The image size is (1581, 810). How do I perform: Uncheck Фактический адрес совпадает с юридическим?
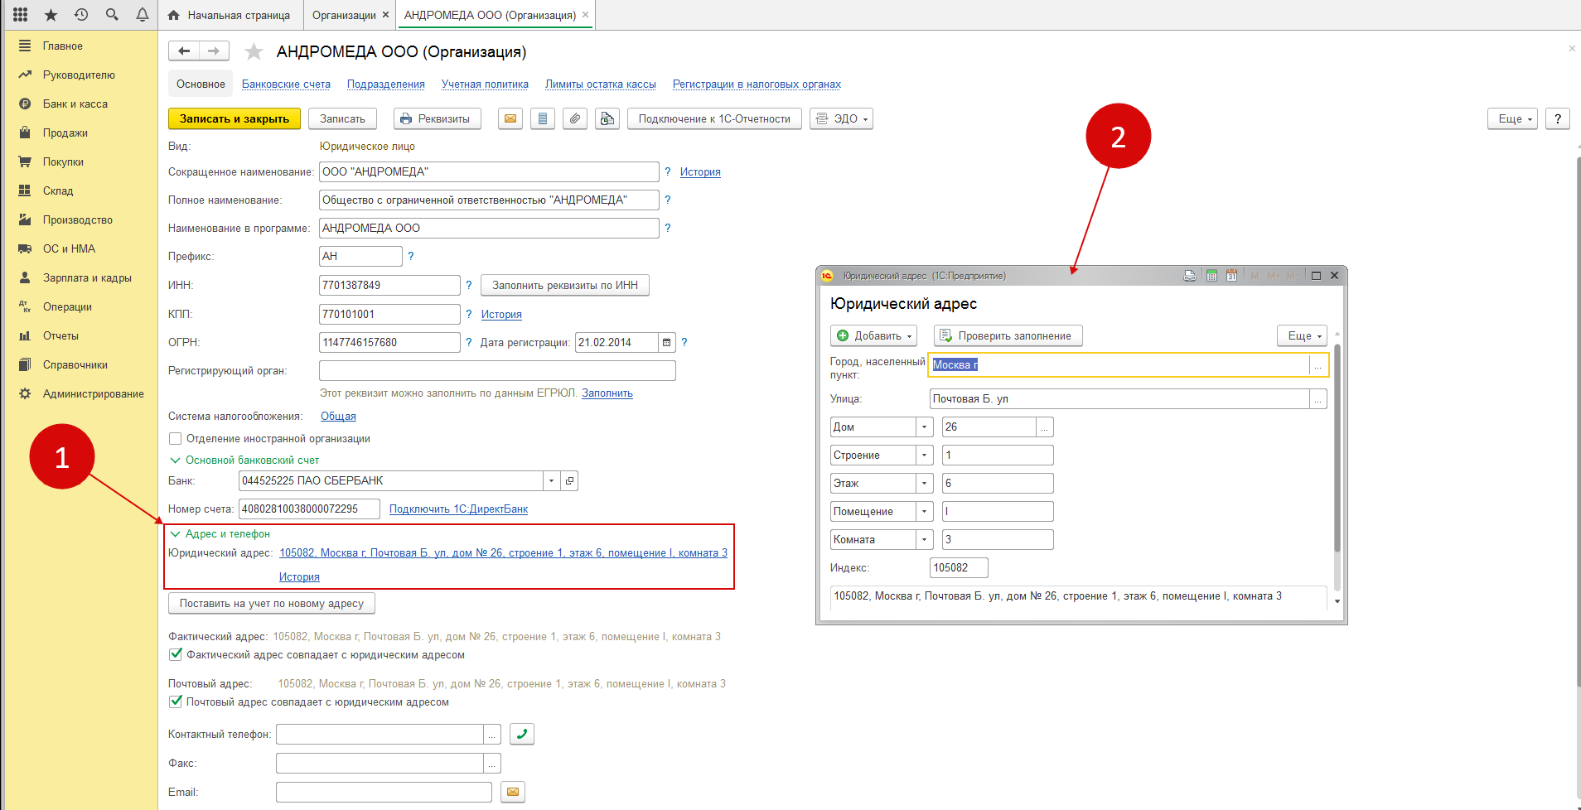176,655
